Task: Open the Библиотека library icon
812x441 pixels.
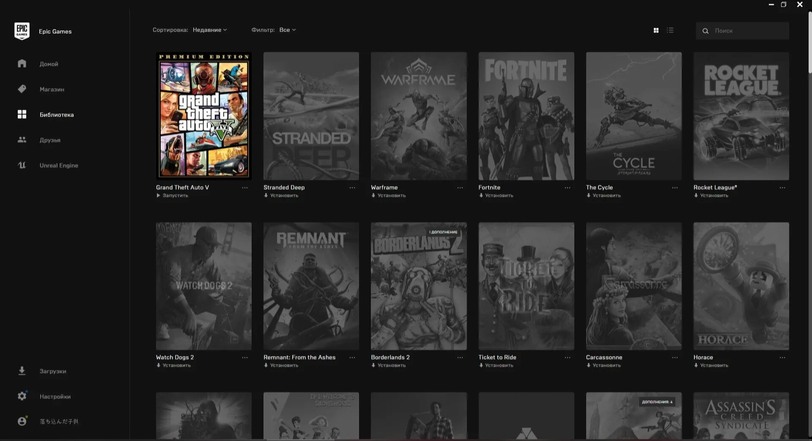Action: tap(22, 114)
